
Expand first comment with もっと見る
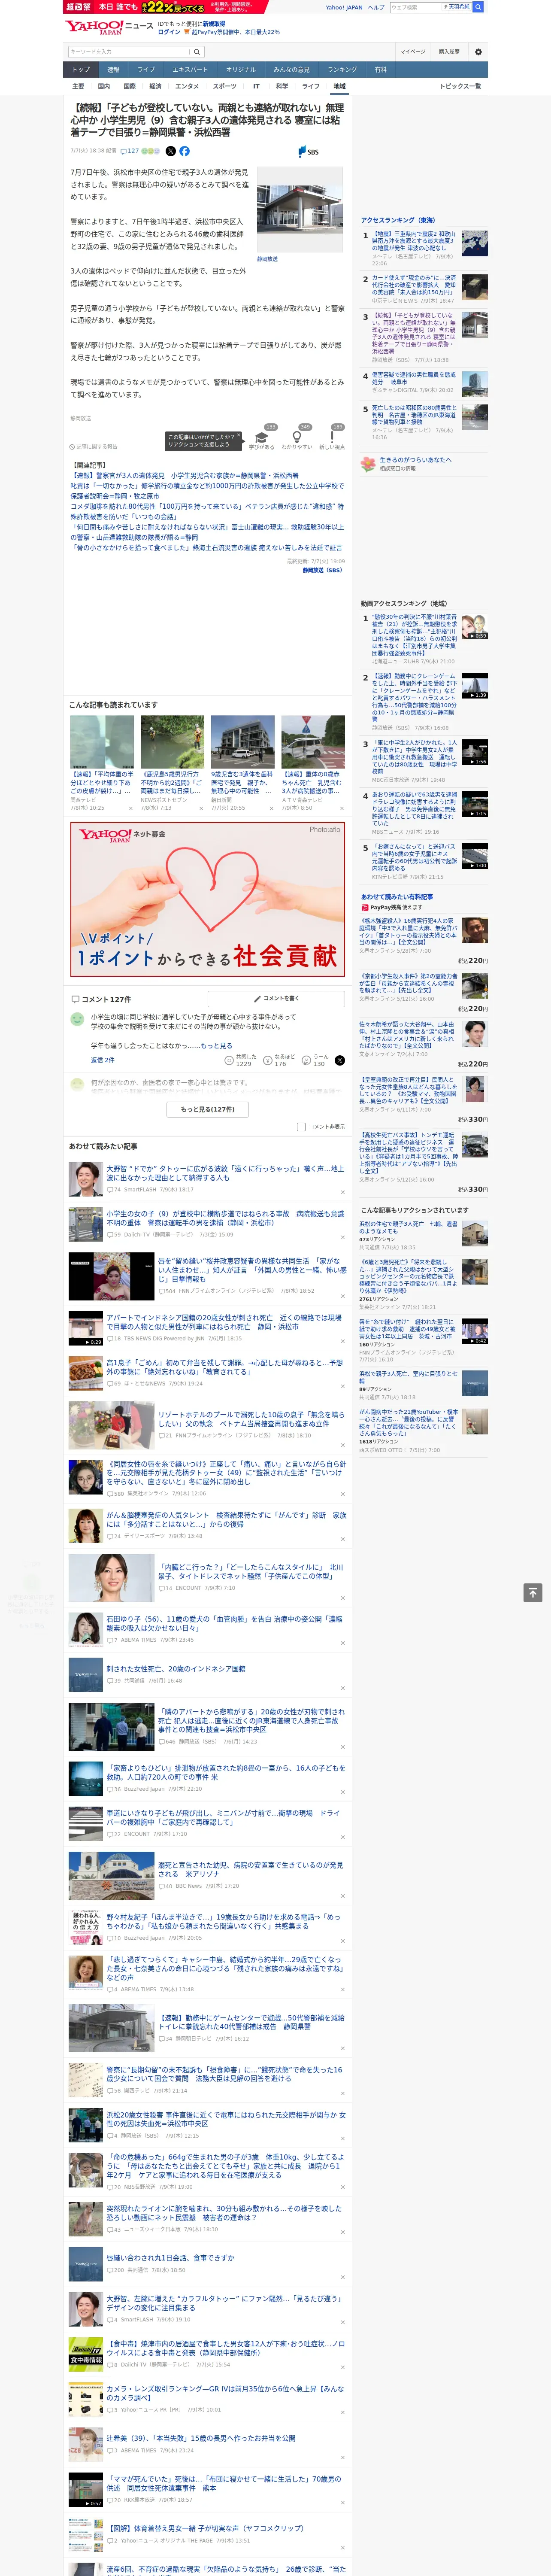point(216,1045)
